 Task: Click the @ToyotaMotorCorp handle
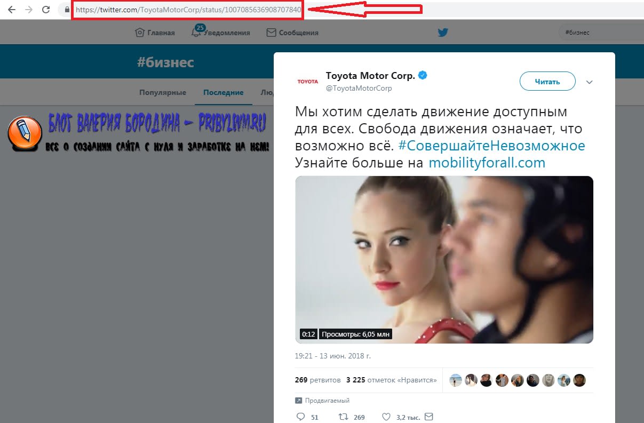tap(359, 88)
